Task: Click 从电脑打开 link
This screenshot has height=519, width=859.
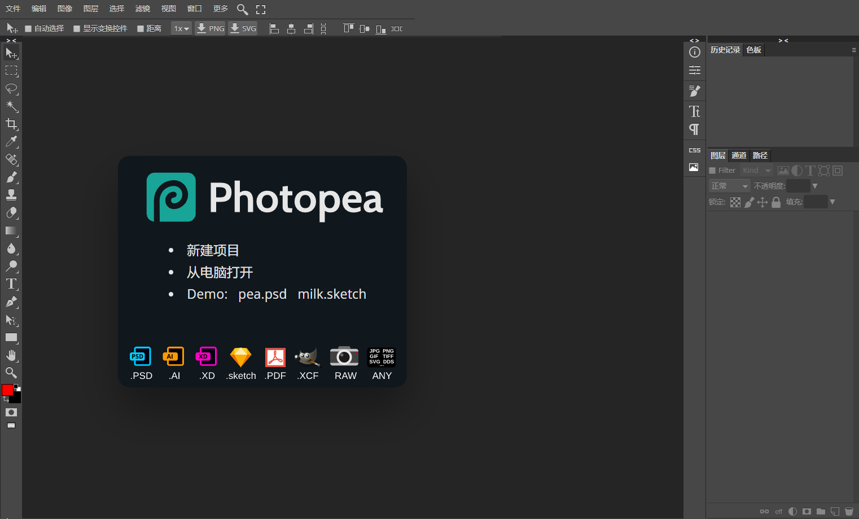Action: point(220,272)
